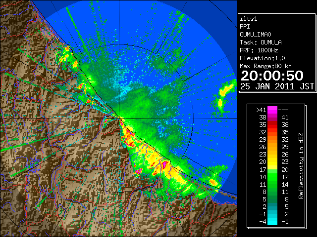Viewport: 317px width, 237px height.
Task: Select the yellow 20 to 23 dBZ band
Action: point(272,162)
